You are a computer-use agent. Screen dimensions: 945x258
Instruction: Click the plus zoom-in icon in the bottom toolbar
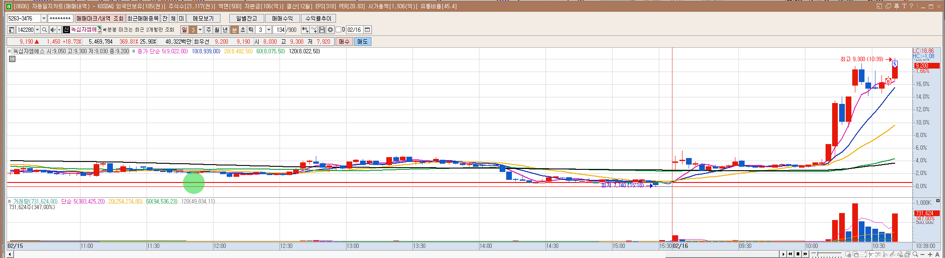(x=930, y=255)
